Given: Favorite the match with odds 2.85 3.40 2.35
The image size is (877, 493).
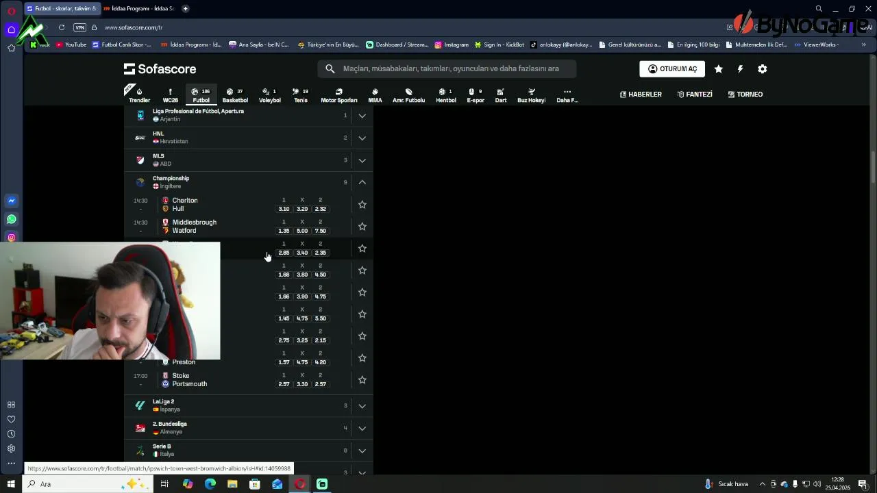Looking at the screenshot, I should pyautogui.click(x=362, y=248).
